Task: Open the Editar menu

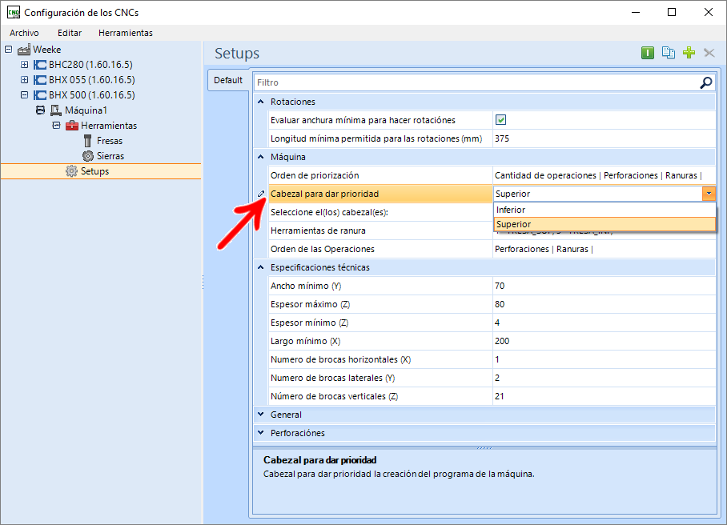Action: [x=70, y=33]
